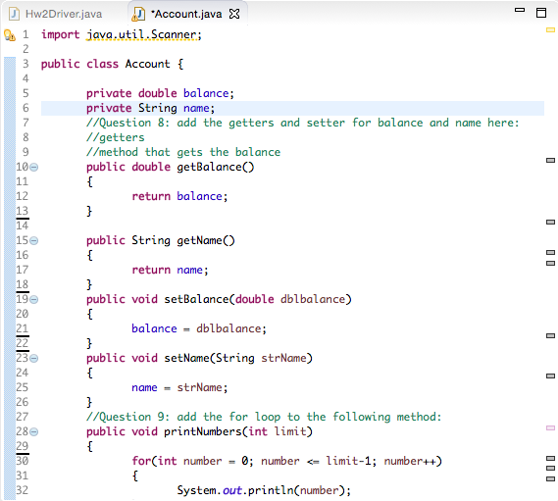Collapse the getName() method fold
The height and width of the screenshot is (501, 558).
click(x=33, y=240)
